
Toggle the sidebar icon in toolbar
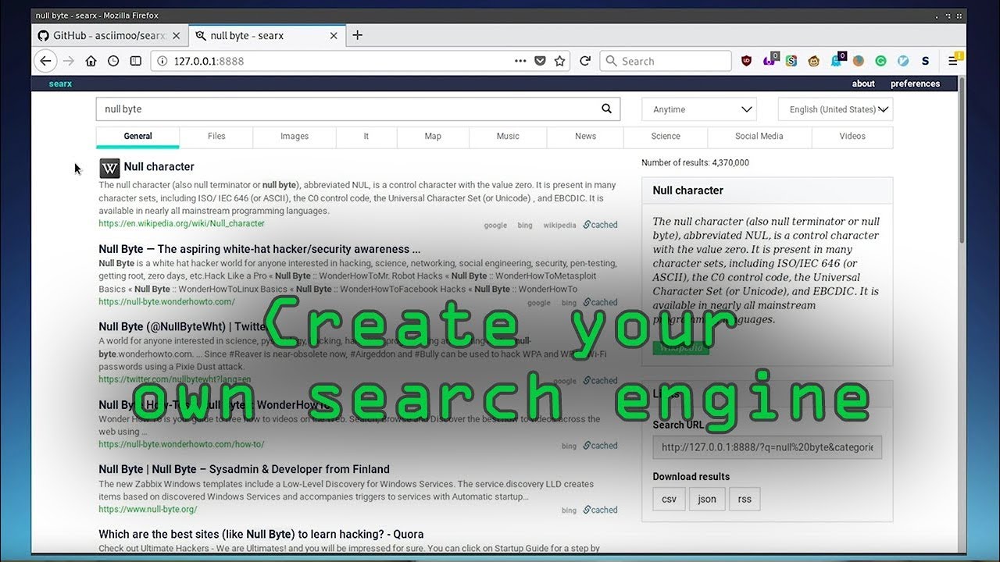135,61
